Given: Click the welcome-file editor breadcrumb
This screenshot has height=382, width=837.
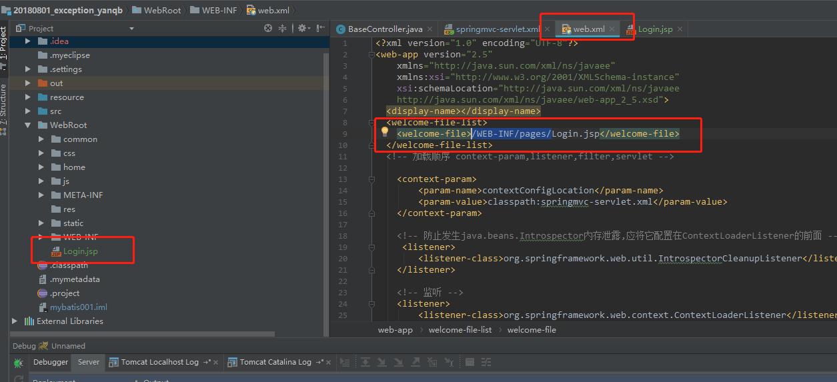Looking at the screenshot, I should [x=532, y=330].
